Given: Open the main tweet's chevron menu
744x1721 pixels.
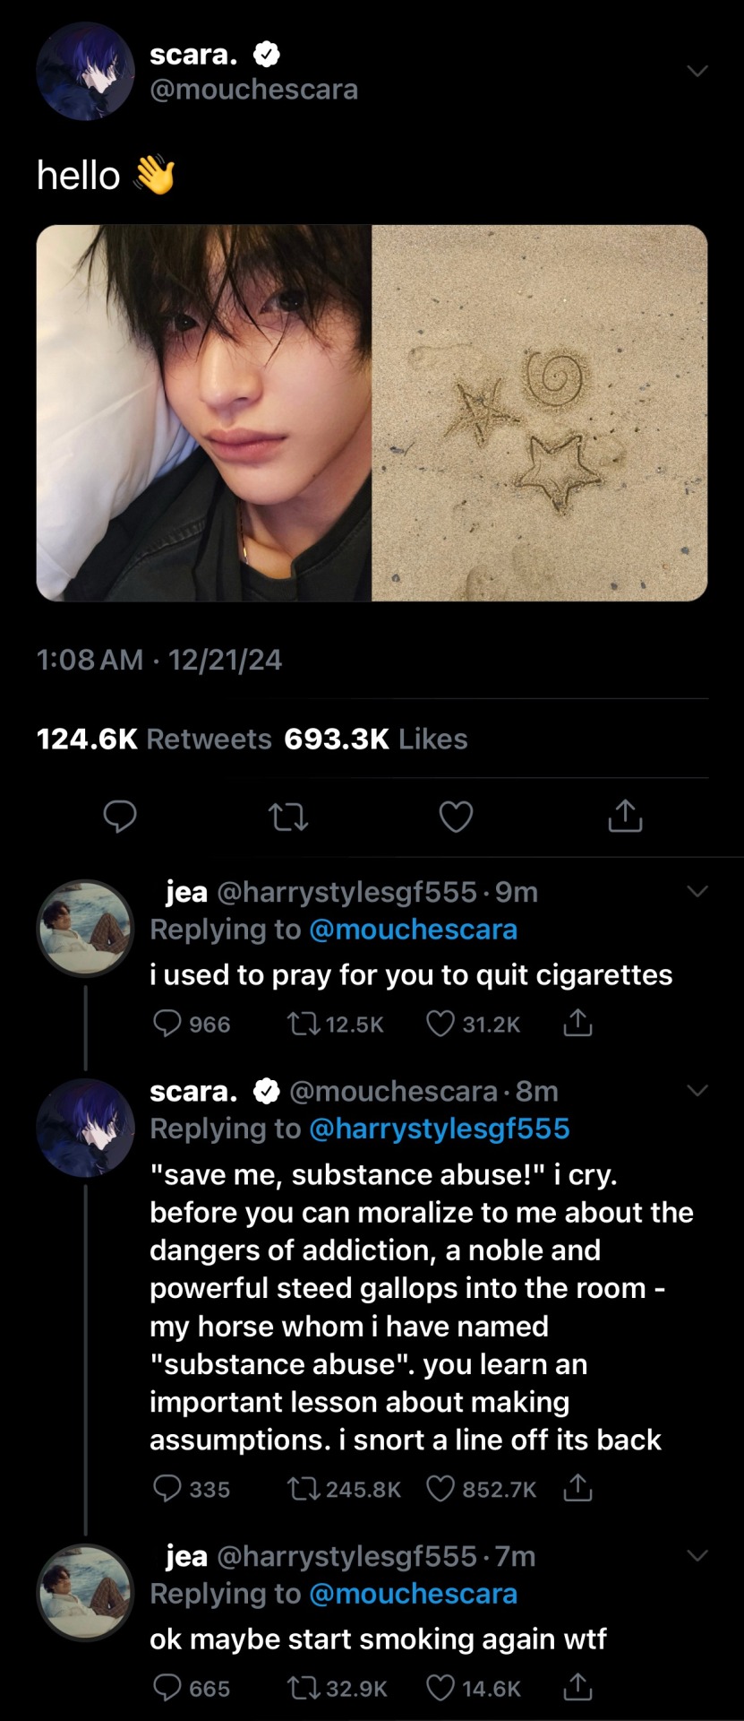Looking at the screenshot, I should (x=697, y=71).
